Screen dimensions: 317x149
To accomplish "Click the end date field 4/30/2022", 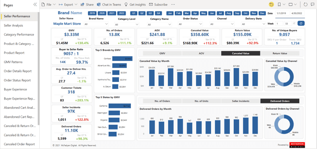I will [x=297, y=13].
